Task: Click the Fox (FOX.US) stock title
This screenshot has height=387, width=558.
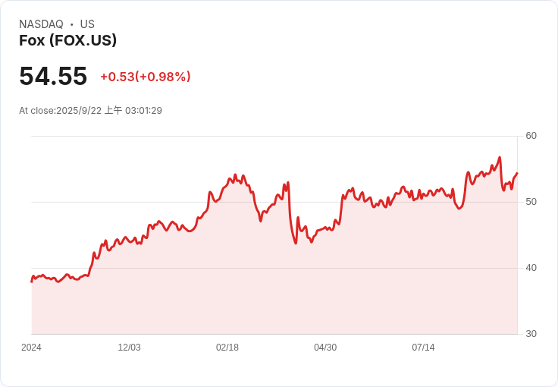Action: pos(67,41)
